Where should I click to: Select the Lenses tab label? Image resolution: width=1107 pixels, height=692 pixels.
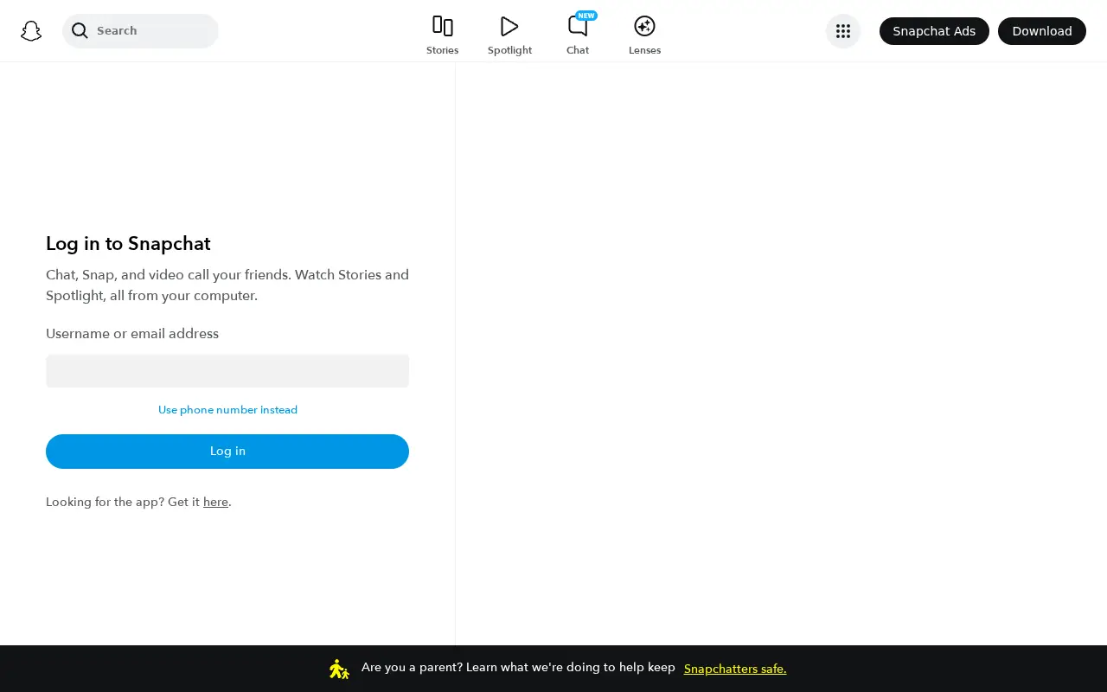point(644,50)
